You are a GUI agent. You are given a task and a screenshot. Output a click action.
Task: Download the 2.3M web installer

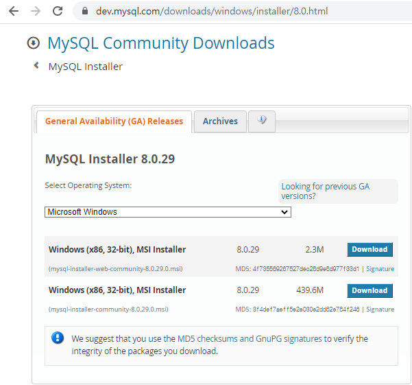point(369,249)
